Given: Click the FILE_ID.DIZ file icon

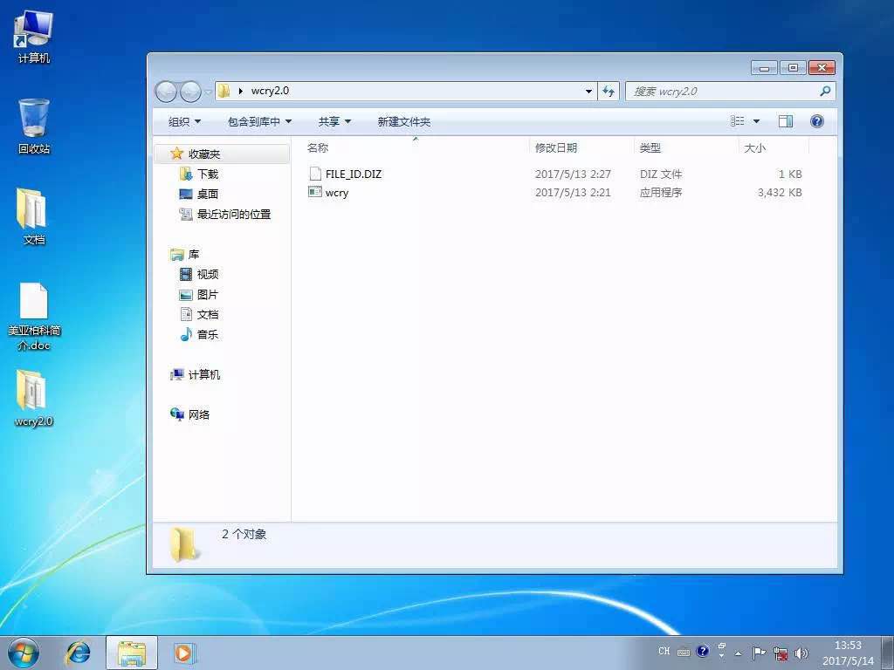Looking at the screenshot, I should coord(314,174).
